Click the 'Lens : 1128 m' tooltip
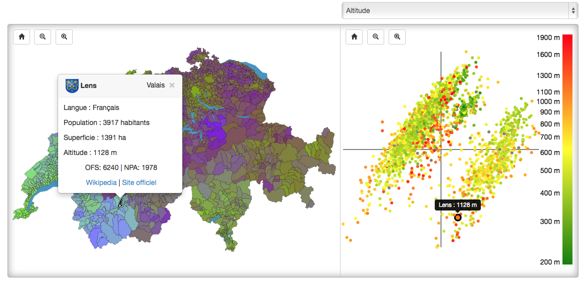This screenshot has height=281, width=587. tap(457, 204)
